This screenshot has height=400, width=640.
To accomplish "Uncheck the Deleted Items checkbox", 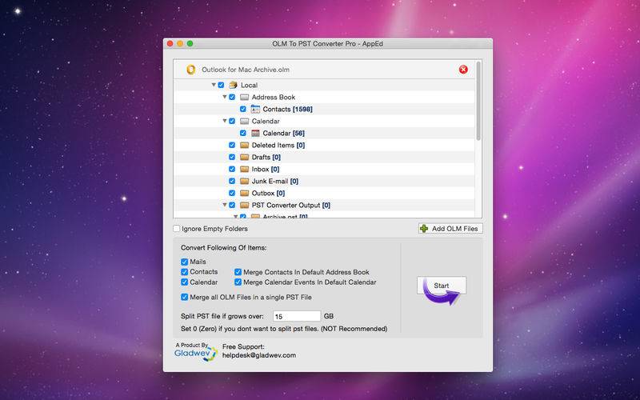I will coord(232,146).
